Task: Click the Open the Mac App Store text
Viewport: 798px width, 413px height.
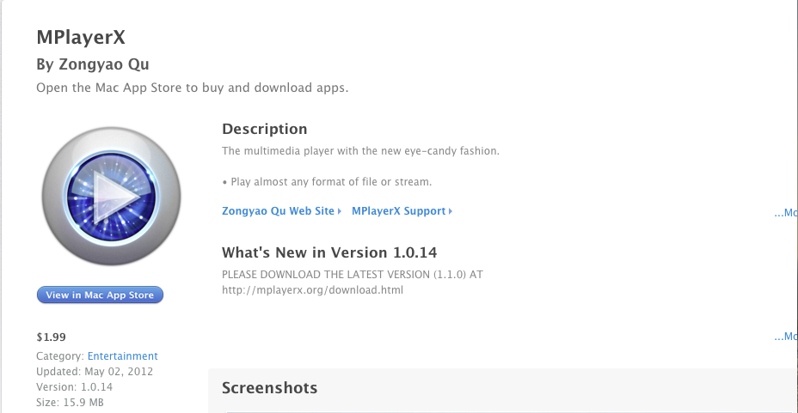Action: (193, 88)
